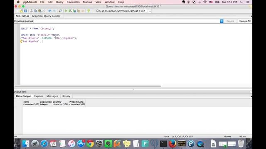Click the menu bar clock Tue 6:13 PM
The height and width of the screenshot is (149, 266).
229,2
